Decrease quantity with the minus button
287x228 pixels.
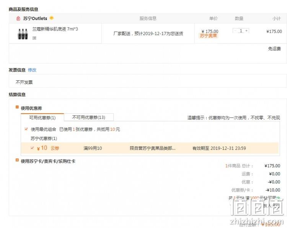[236, 31]
